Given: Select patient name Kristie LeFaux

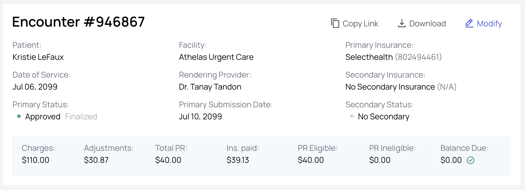Looking at the screenshot, I should pyautogui.click(x=38, y=57).
